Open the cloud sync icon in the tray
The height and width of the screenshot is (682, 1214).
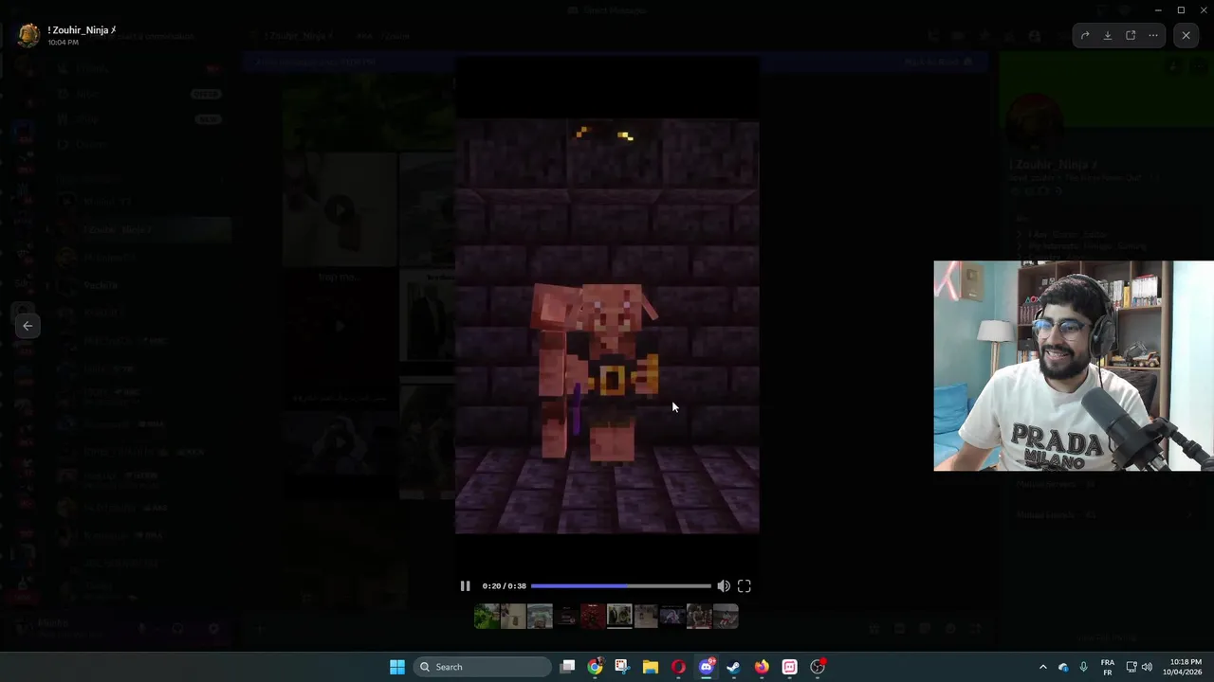pos(1063,667)
